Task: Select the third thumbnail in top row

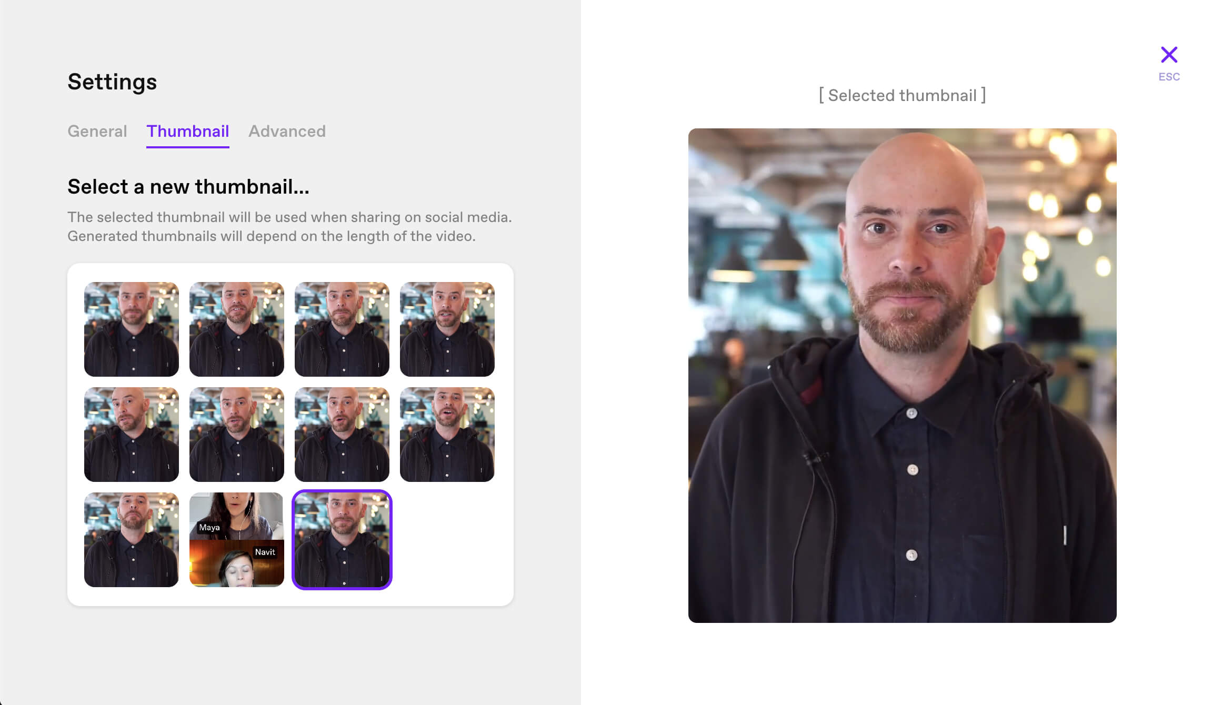Action: pyautogui.click(x=342, y=329)
